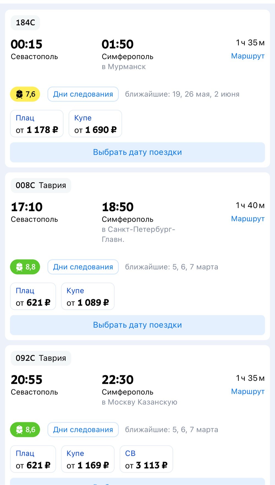Click Выбрать дату поездки for train 008С

137,325
